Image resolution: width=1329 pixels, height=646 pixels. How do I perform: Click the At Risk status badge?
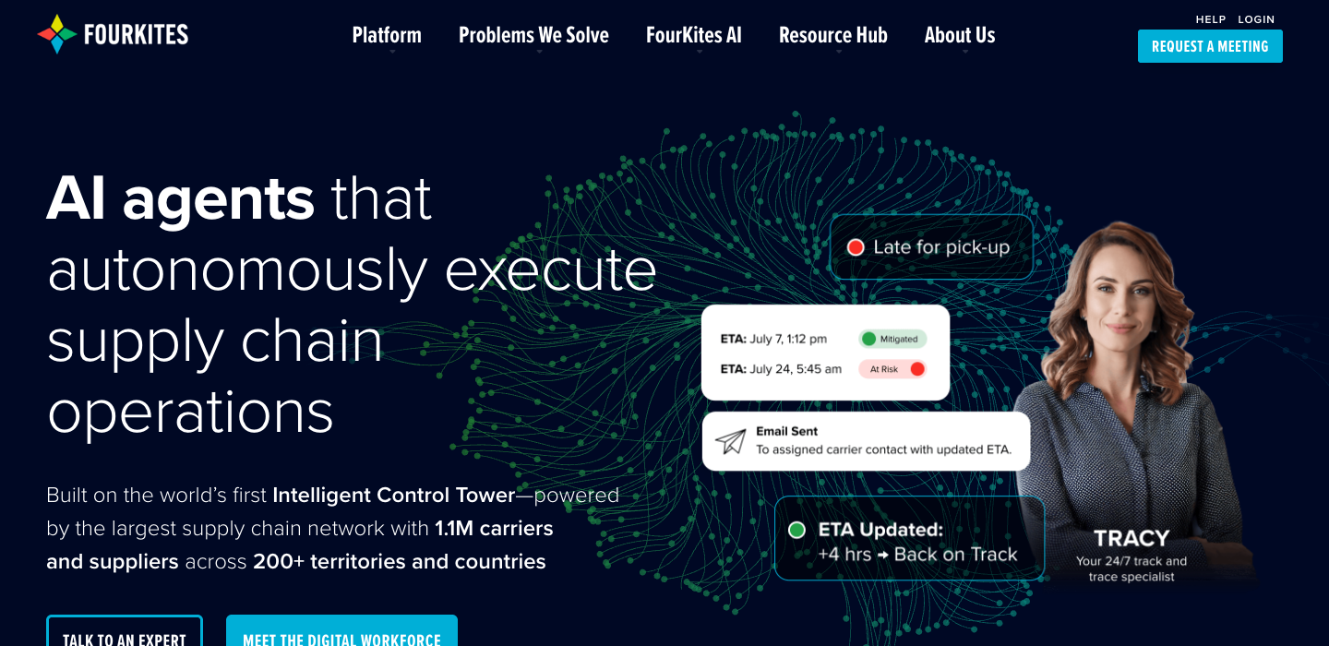point(892,369)
